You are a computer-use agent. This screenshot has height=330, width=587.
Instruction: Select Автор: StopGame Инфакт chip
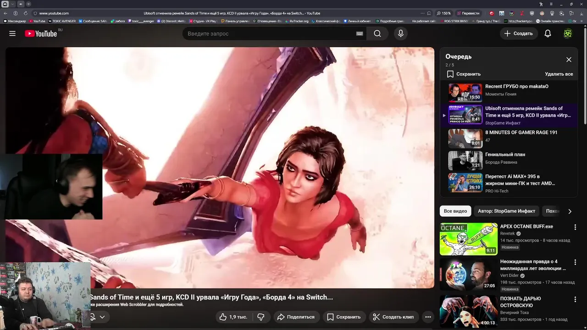point(506,211)
